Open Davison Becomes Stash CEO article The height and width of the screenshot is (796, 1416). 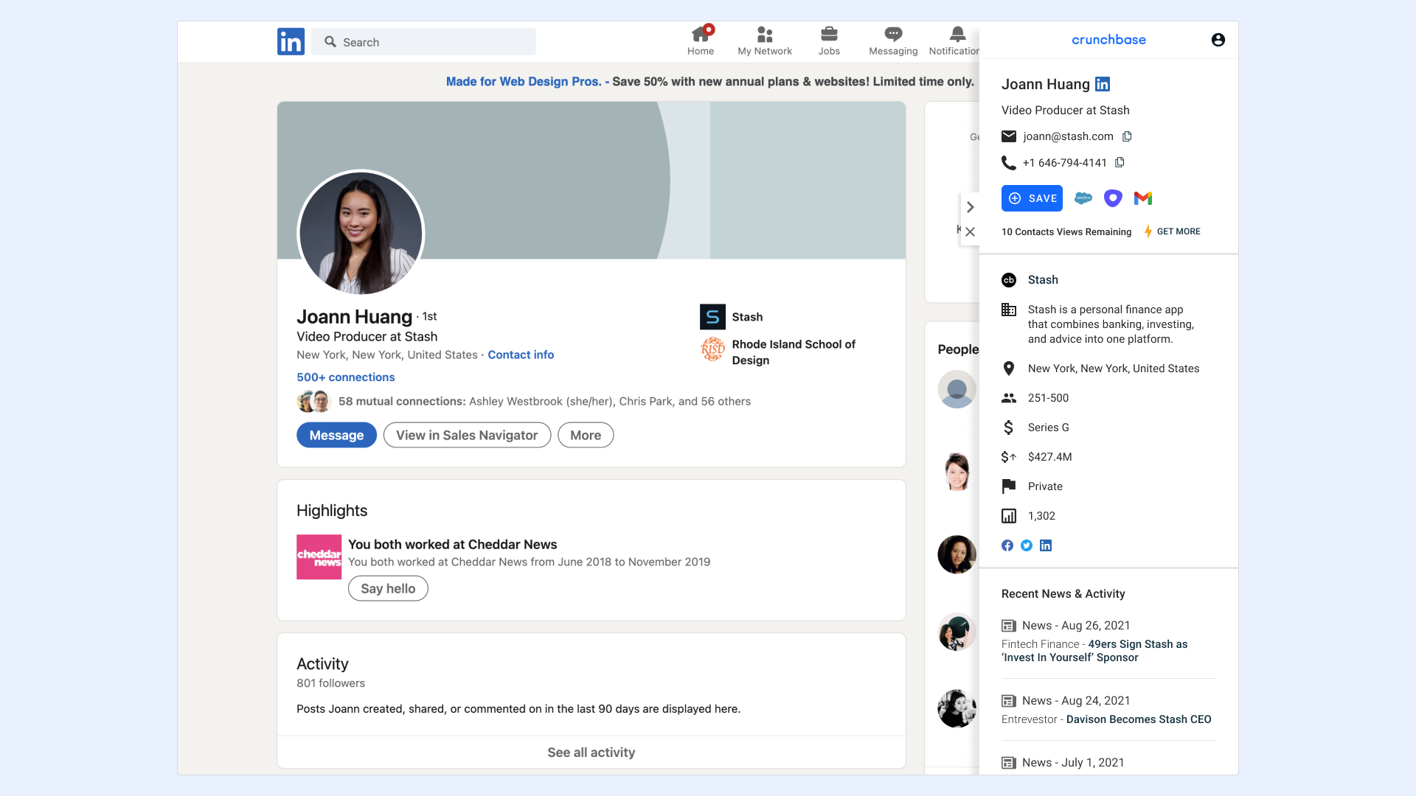[1139, 719]
